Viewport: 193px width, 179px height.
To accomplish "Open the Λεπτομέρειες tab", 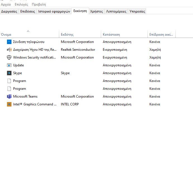I will tap(116, 11).
